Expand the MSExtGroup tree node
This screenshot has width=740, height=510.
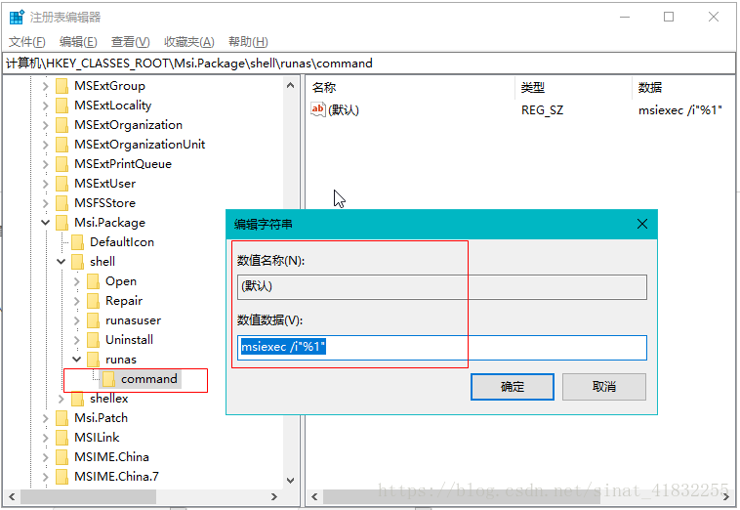(x=45, y=86)
